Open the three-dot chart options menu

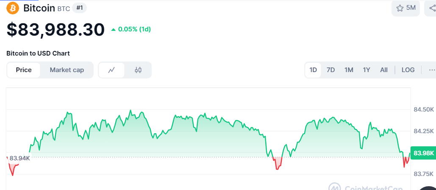click(x=432, y=70)
